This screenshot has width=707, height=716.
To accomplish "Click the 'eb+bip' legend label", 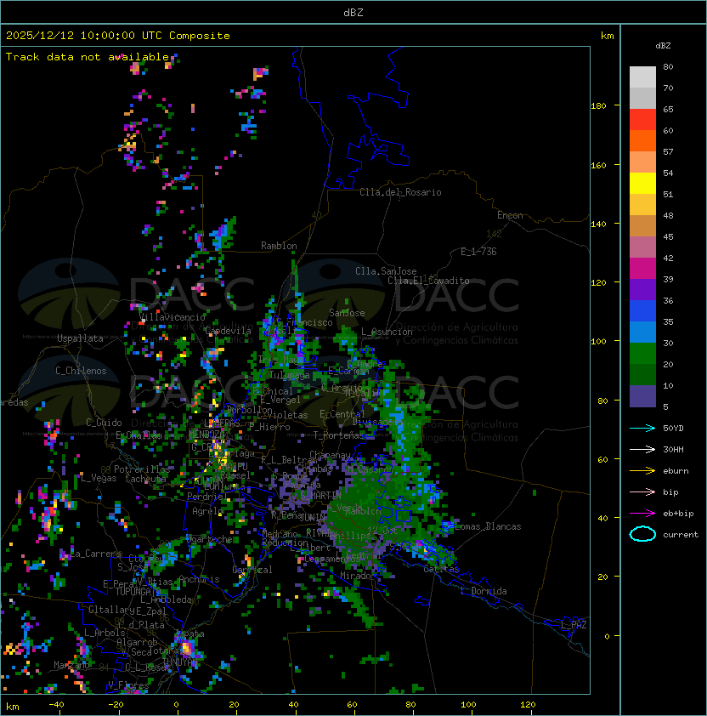I will [678, 514].
